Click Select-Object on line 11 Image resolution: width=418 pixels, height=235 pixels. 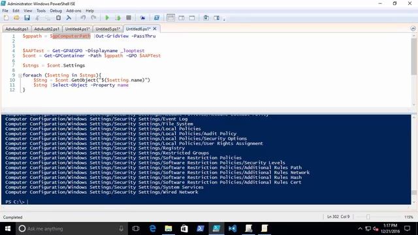coord(70,85)
